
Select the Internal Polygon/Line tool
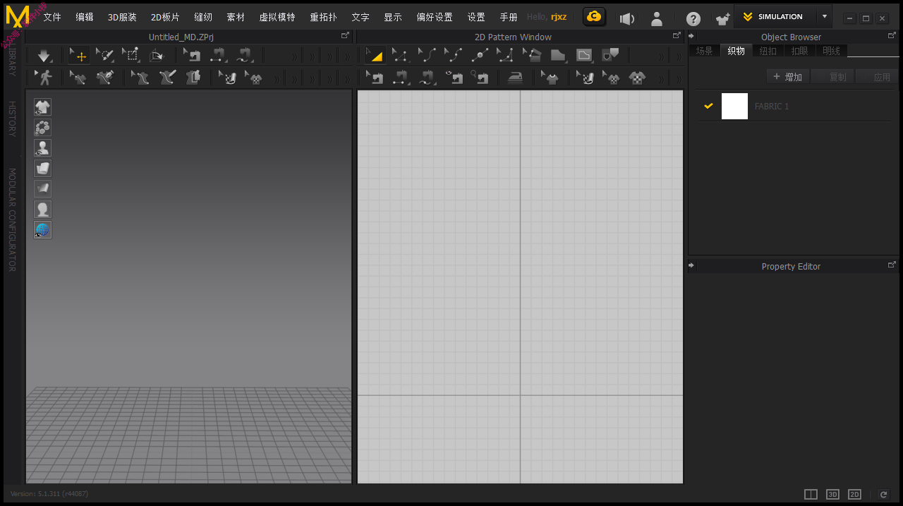tap(584, 56)
